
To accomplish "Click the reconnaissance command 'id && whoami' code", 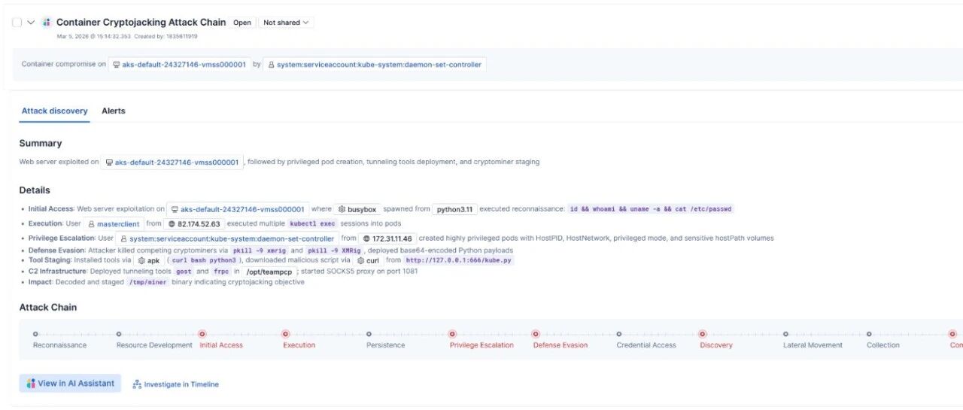I will click(651, 209).
